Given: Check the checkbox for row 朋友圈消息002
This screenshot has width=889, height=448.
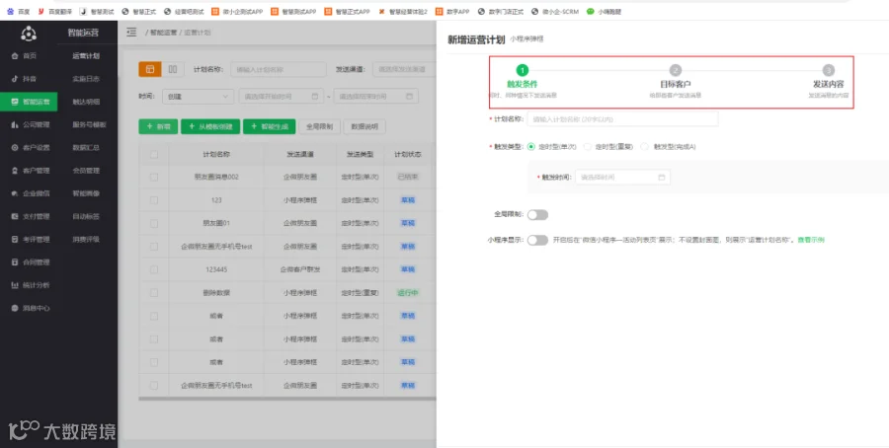Looking at the screenshot, I should coord(154,178).
